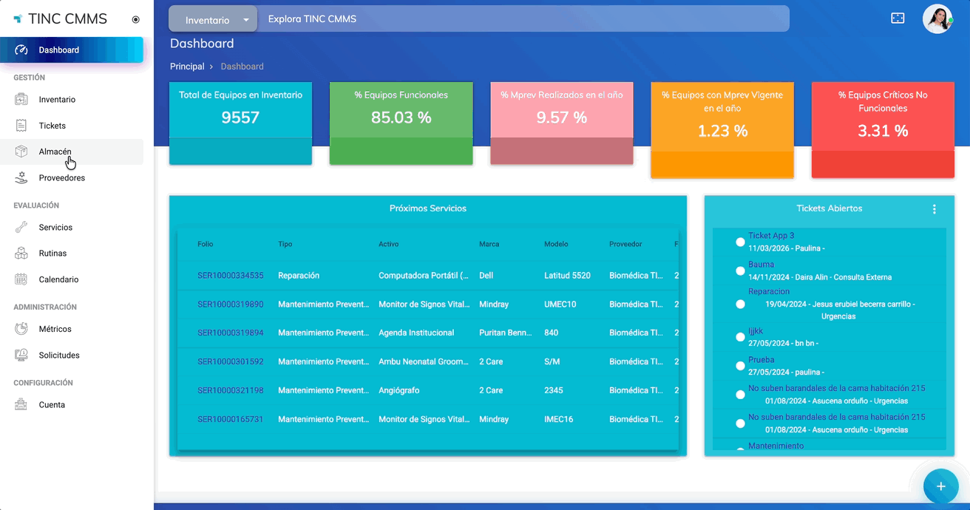This screenshot has height=510, width=970.
Task: Open user profile avatar menu
Action: pyautogui.click(x=937, y=19)
